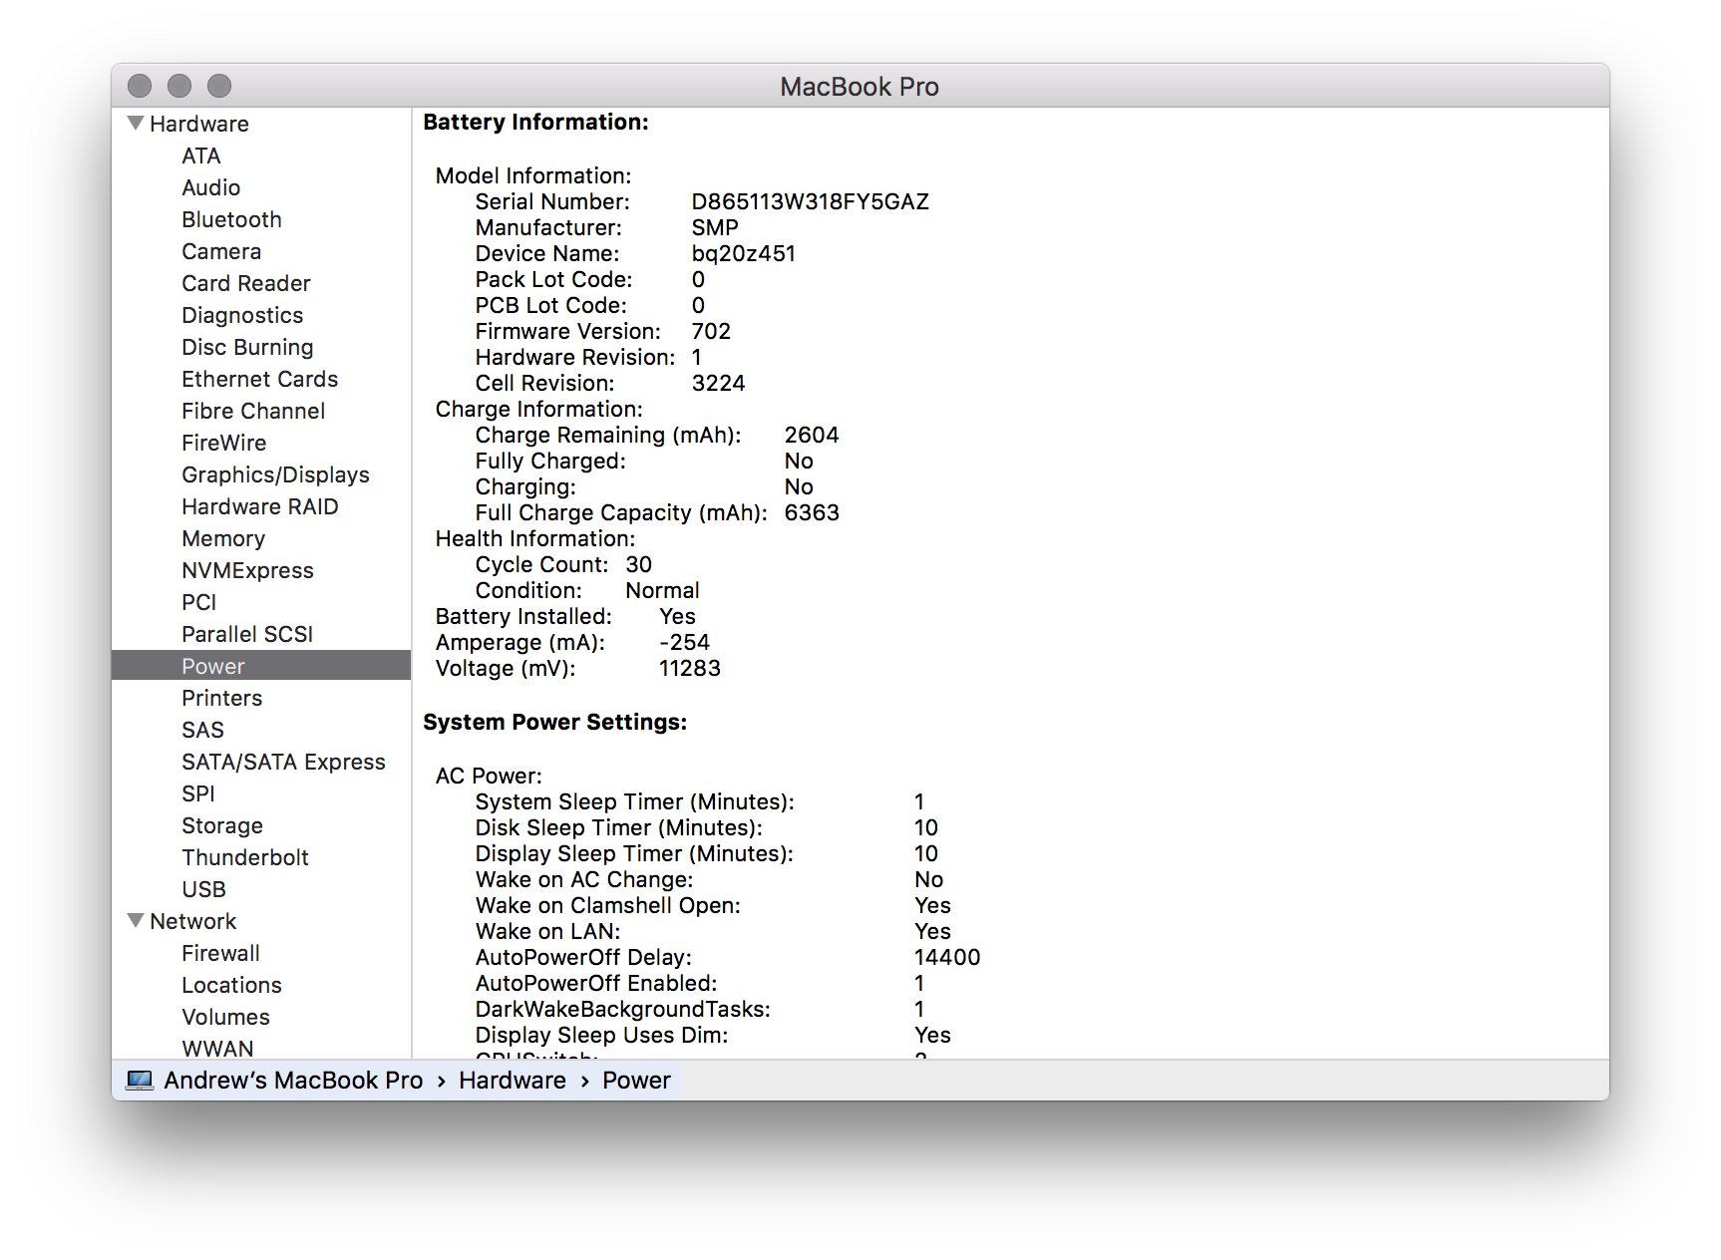Click the Firmware Version value 702
Image resolution: width=1721 pixels, height=1260 pixels.
click(711, 331)
